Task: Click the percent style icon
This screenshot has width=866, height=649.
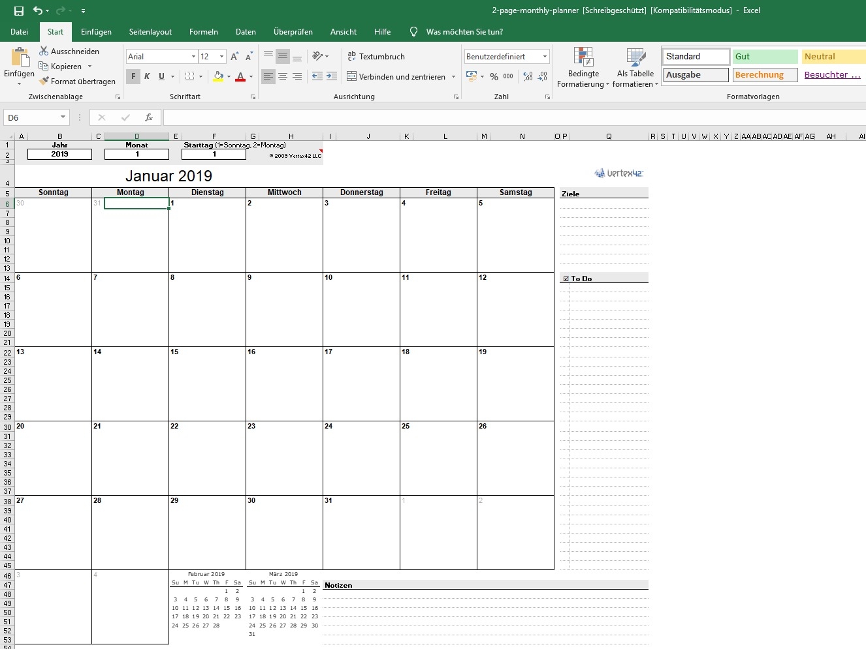Action: (494, 76)
